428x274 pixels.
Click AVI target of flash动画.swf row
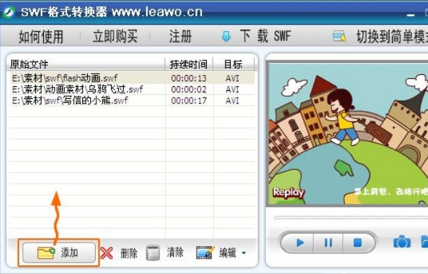(x=233, y=78)
